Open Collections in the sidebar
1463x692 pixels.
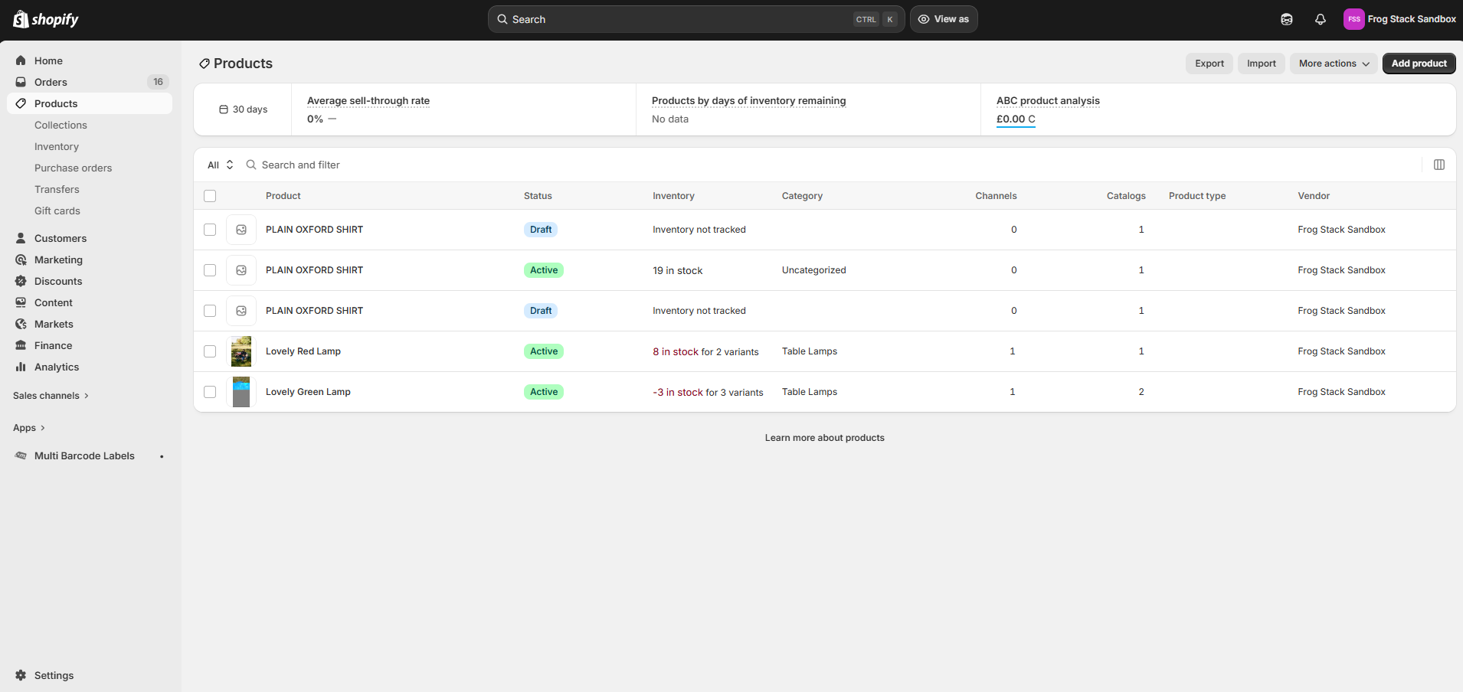click(61, 125)
